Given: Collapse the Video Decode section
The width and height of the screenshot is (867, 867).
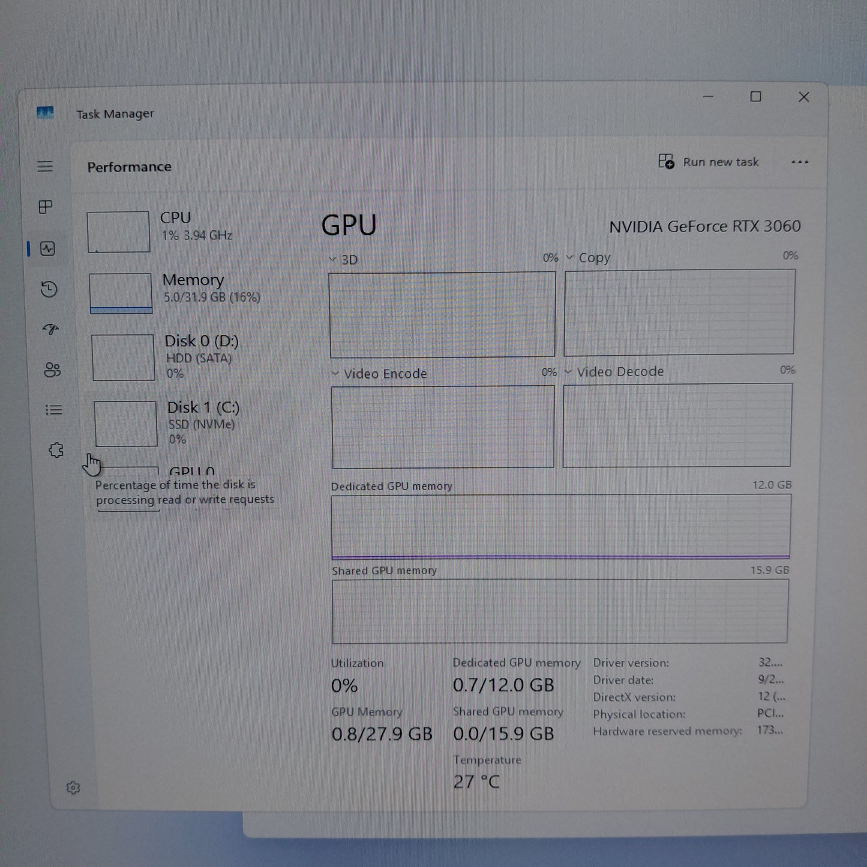Looking at the screenshot, I should (x=568, y=372).
